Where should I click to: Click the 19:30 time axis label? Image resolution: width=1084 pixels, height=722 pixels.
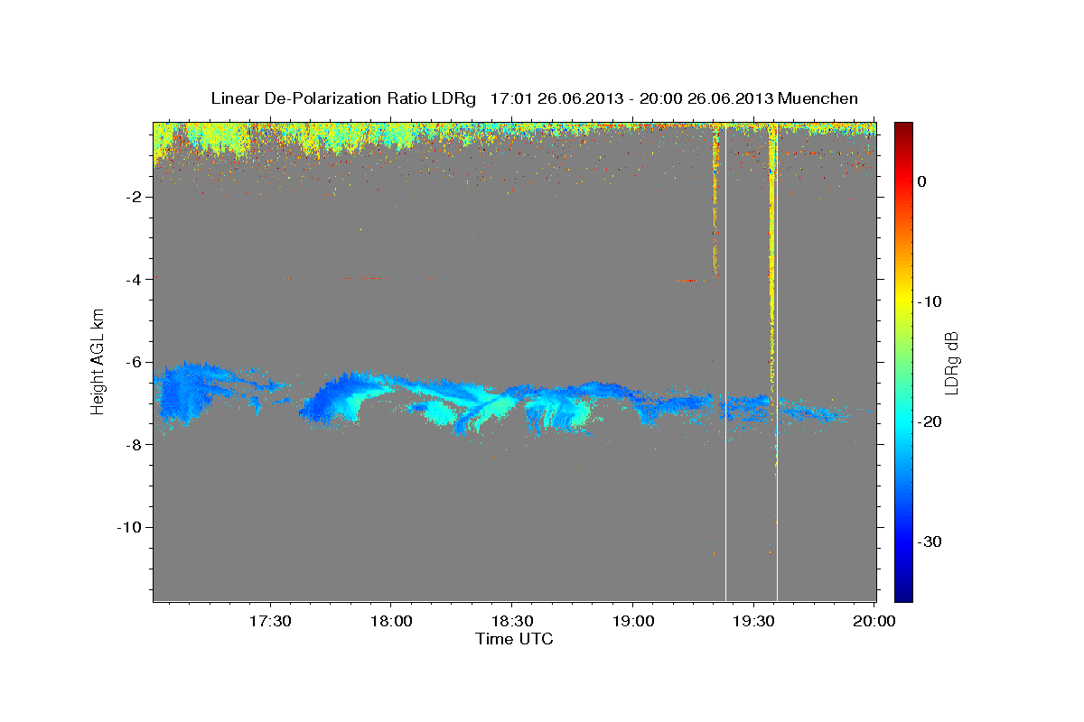[x=753, y=622]
